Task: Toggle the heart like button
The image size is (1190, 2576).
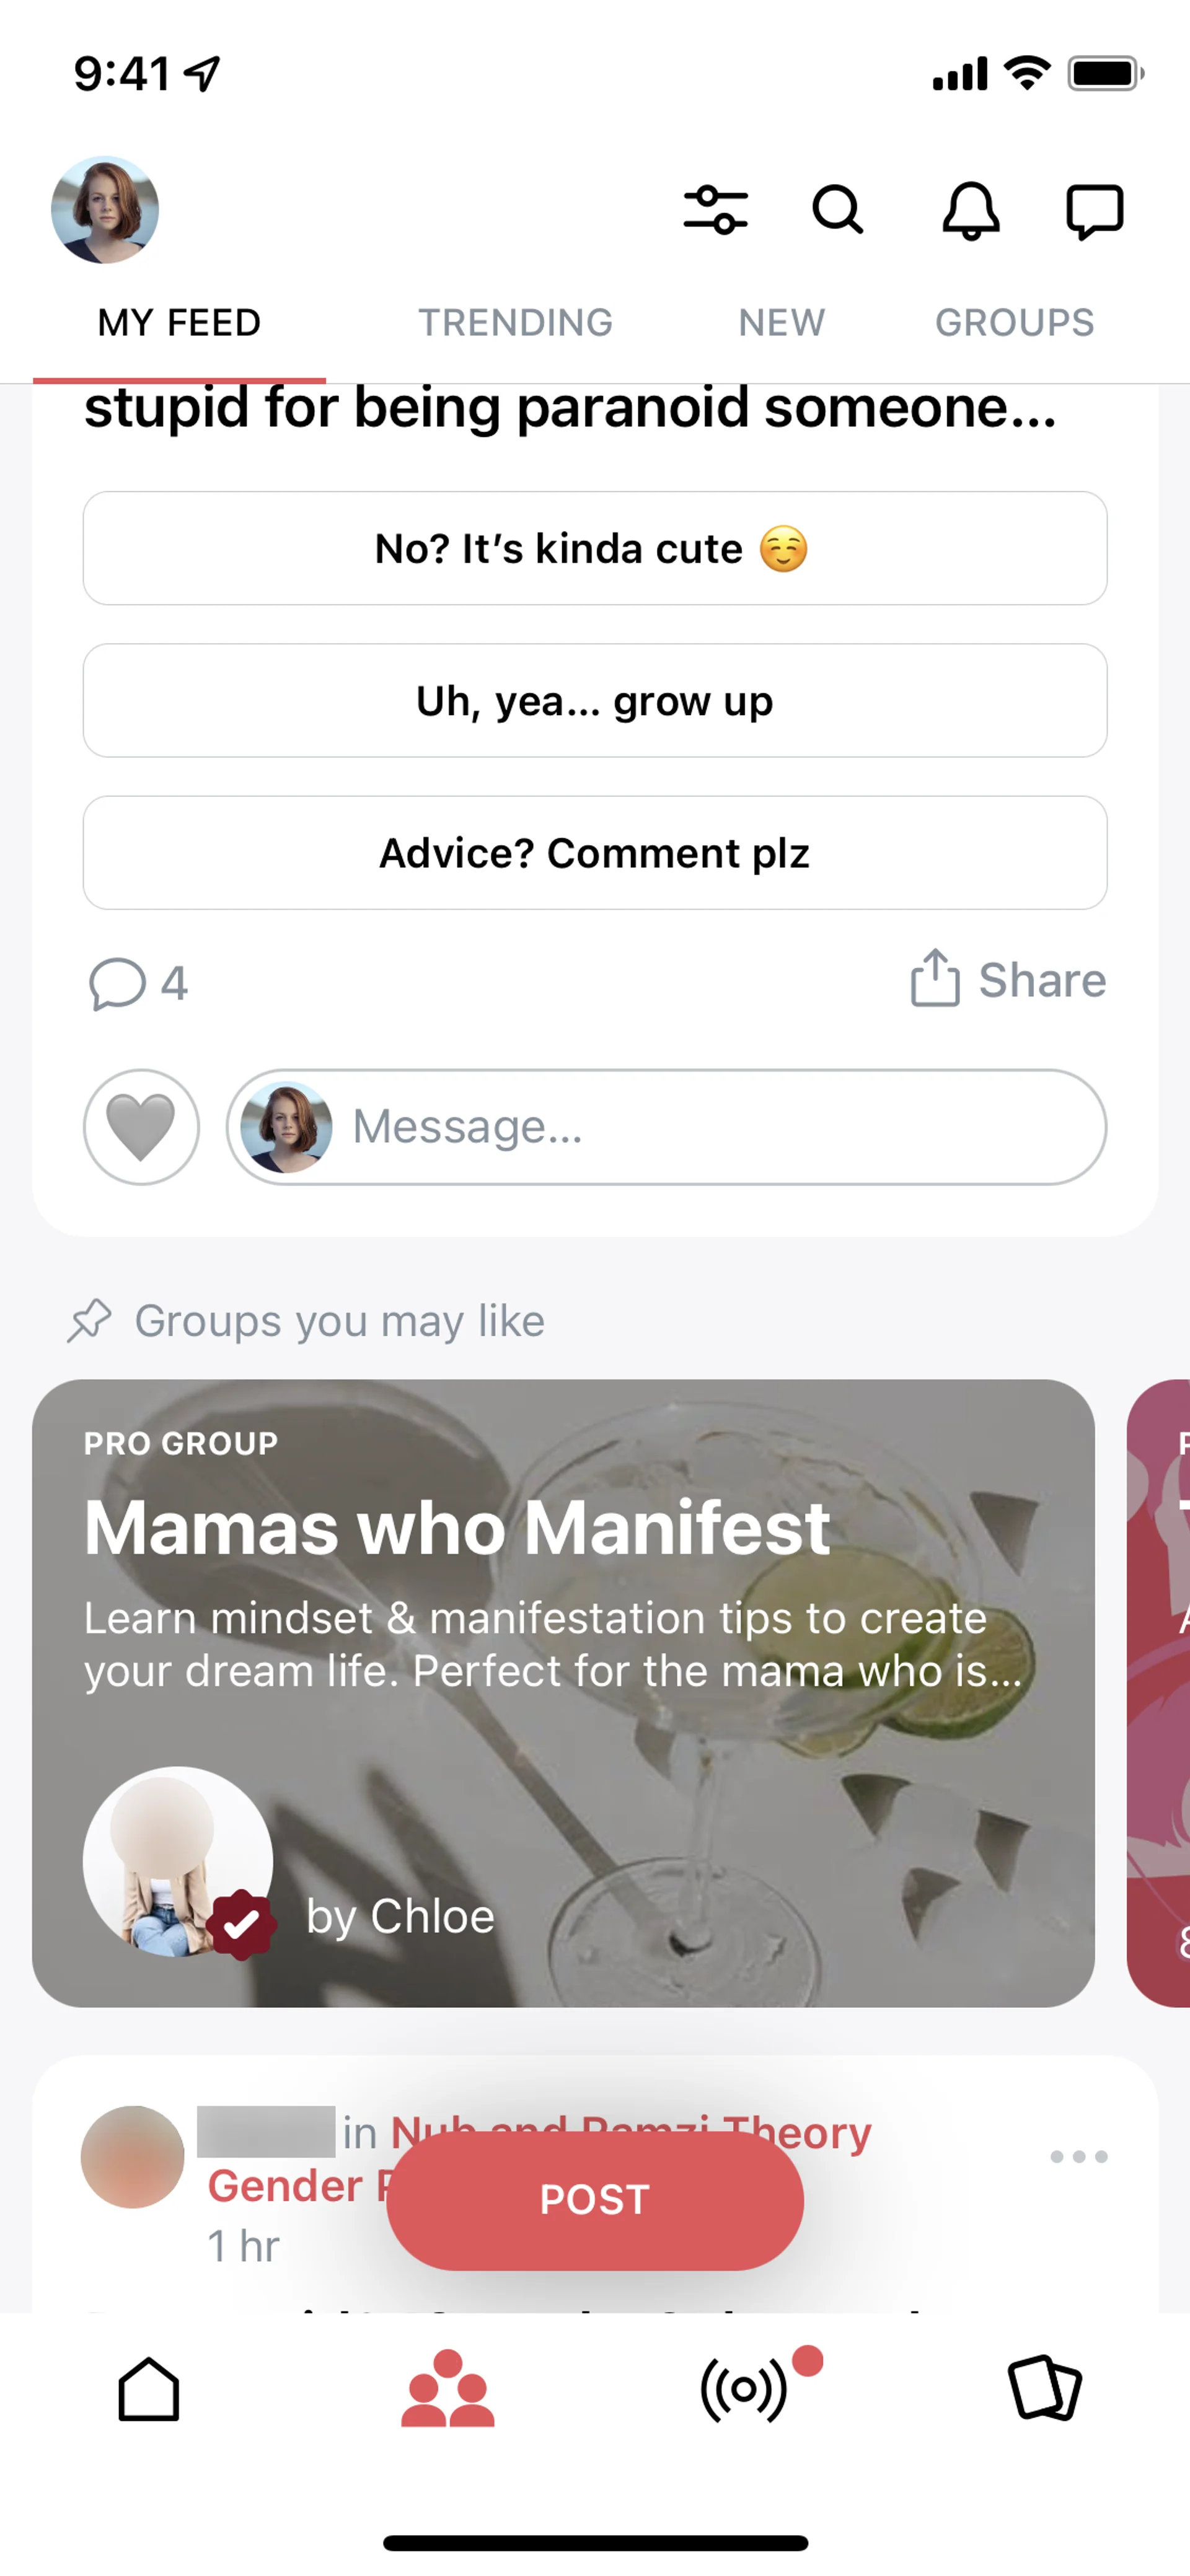Action: [x=141, y=1127]
